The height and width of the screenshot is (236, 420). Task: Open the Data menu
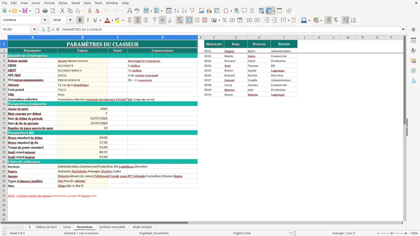click(87, 3)
